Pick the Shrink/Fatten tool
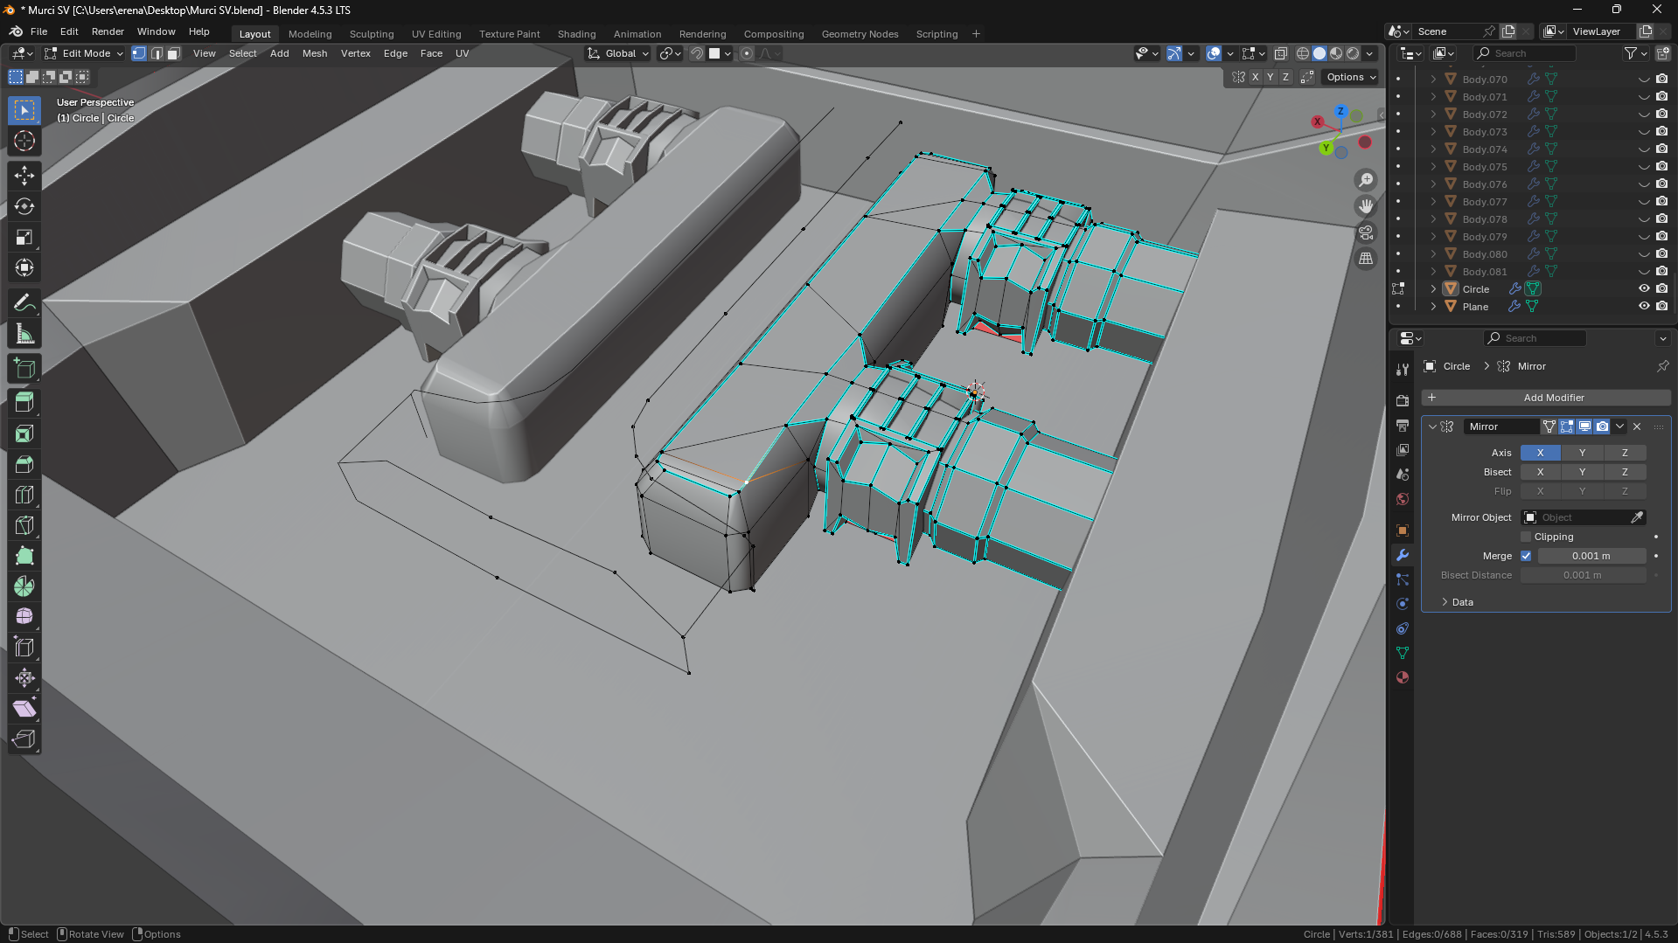1678x943 pixels. coord(24,678)
